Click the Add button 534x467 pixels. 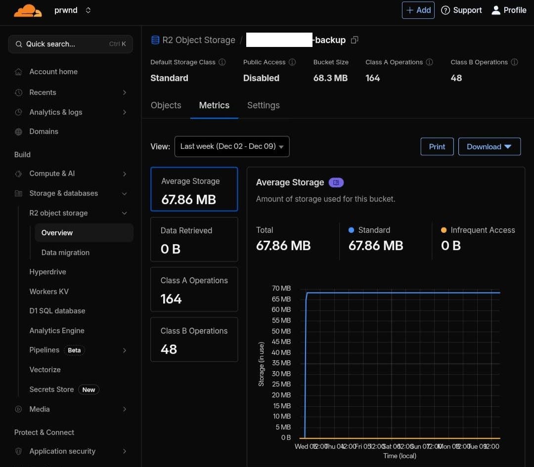[418, 10]
